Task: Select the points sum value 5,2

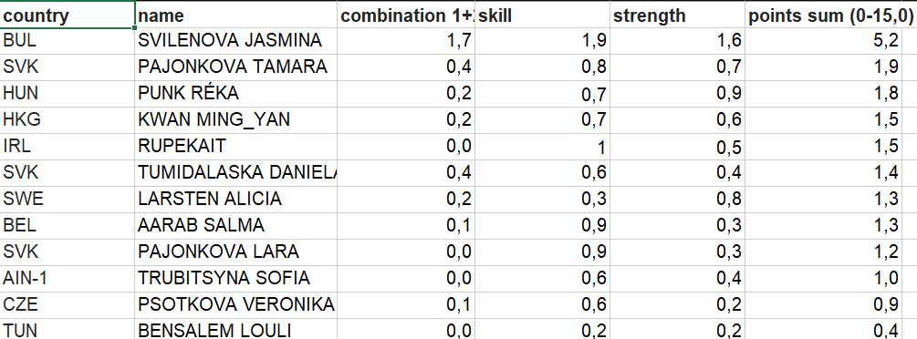Action: point(831,40)
